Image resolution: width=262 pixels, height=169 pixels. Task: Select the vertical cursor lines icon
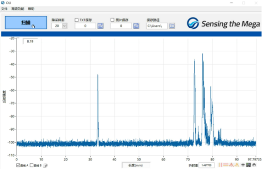pyautogui.click(x=220, y=165)
